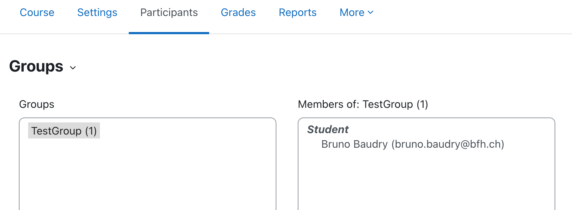
Task: Expand the More navigation menu
Action: click(357, 12)
